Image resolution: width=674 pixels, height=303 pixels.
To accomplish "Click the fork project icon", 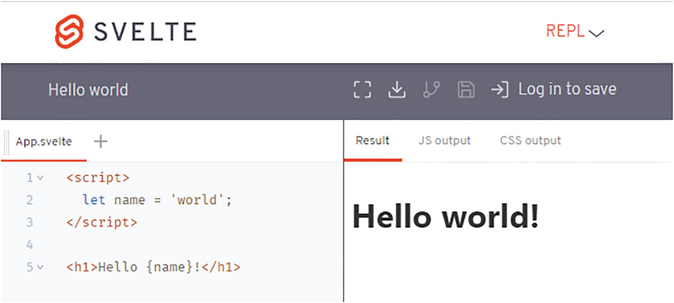I will tap(431, 90).
